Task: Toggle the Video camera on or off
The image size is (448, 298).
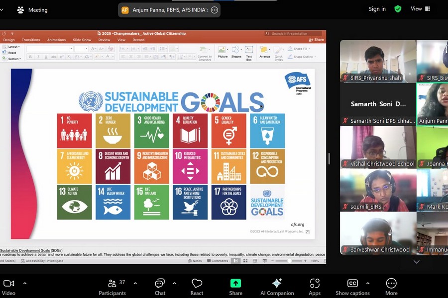Action: pyautogui.click(x=8, y=287)
